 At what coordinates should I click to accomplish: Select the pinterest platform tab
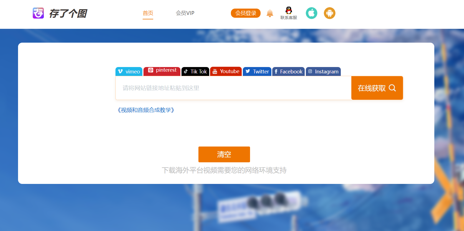162,71
